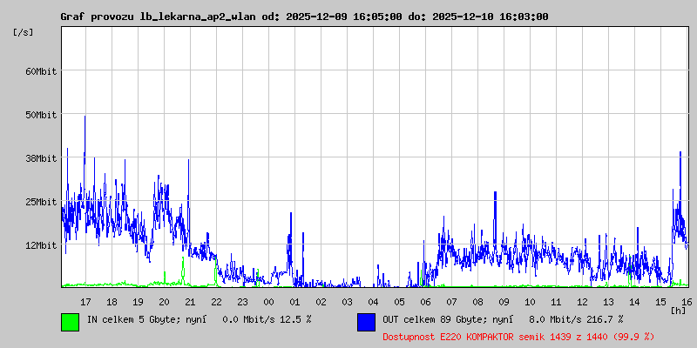Viewport: 697px width, 348px height.
Task: Click the '10' hour label on x-axis
Action: pyautogui.click(x=530, y=302)
